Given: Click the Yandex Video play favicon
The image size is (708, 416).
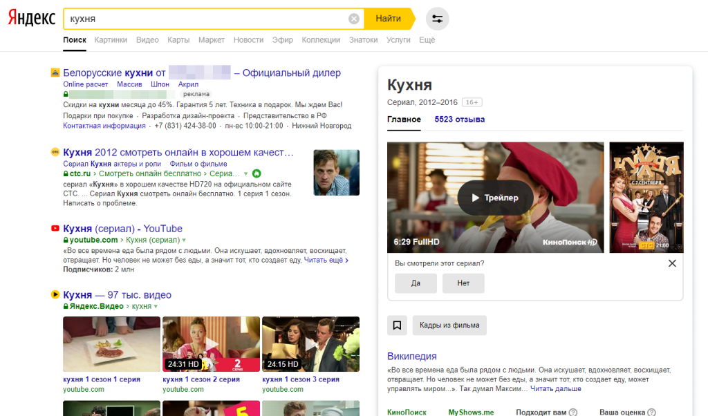Looking at the screenshot, I should 55,294.
